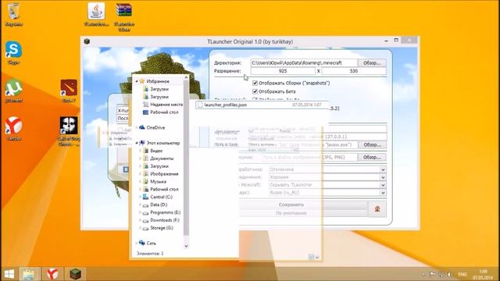Image resolution: width=500 pixels, height=281 pixels.
Task: Select the Central (C:) drive
Action: 161,197
